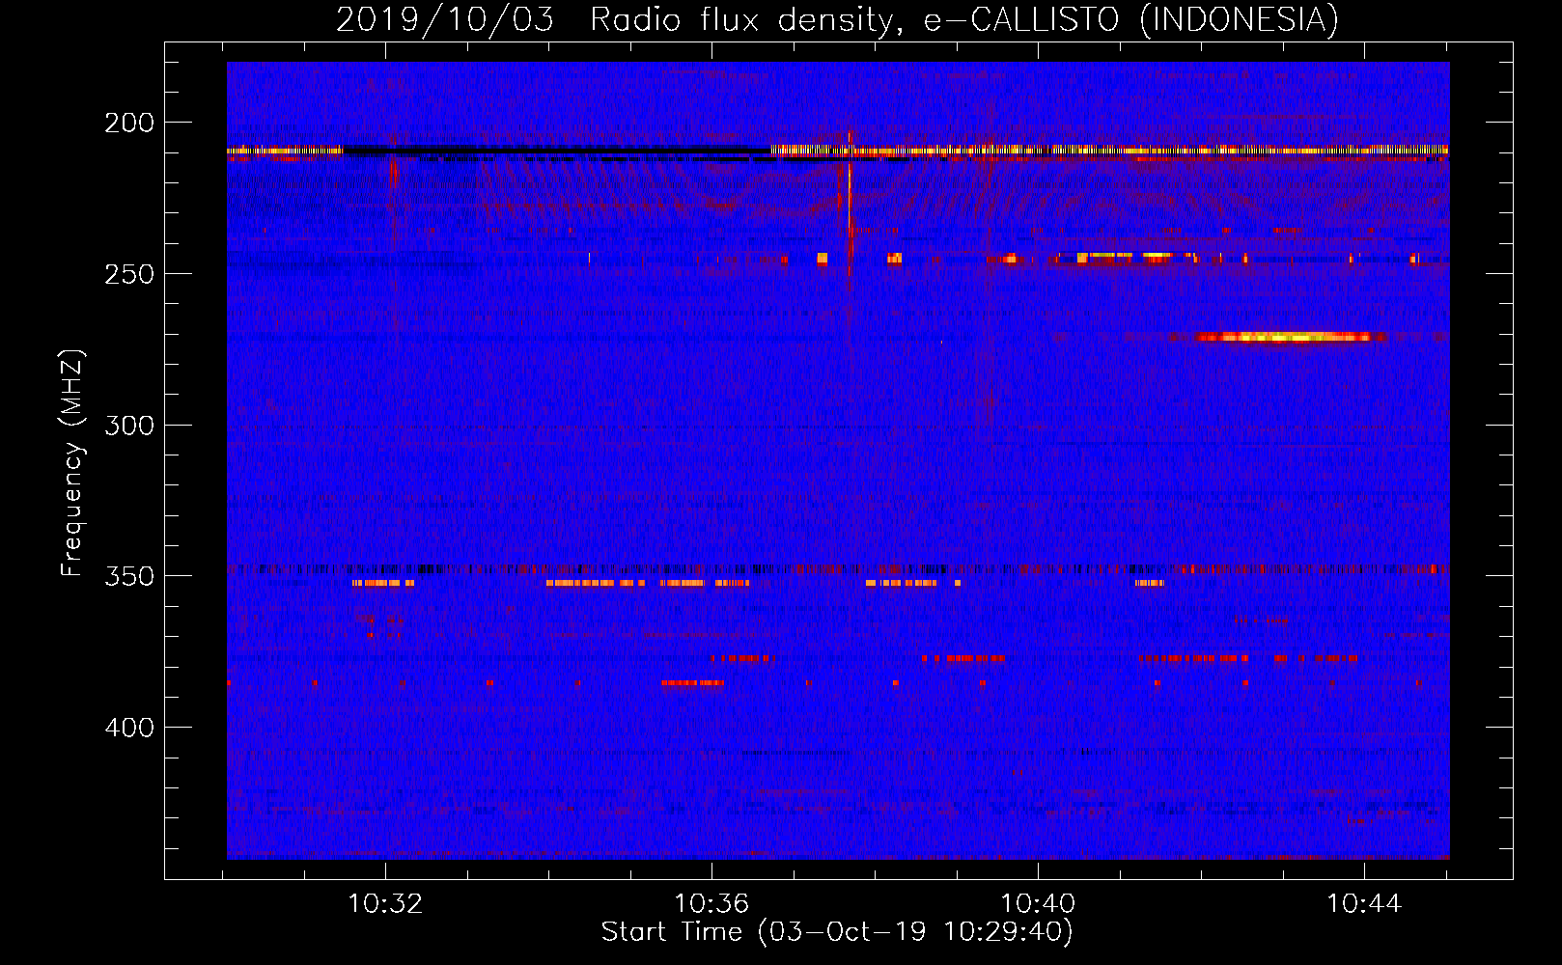The image size is (1562, 965).
Task: Click the '10:32' time axis label
Action: point(385,903)
